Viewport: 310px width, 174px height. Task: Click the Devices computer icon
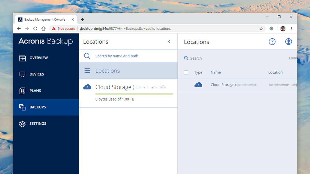coord(22,74)
